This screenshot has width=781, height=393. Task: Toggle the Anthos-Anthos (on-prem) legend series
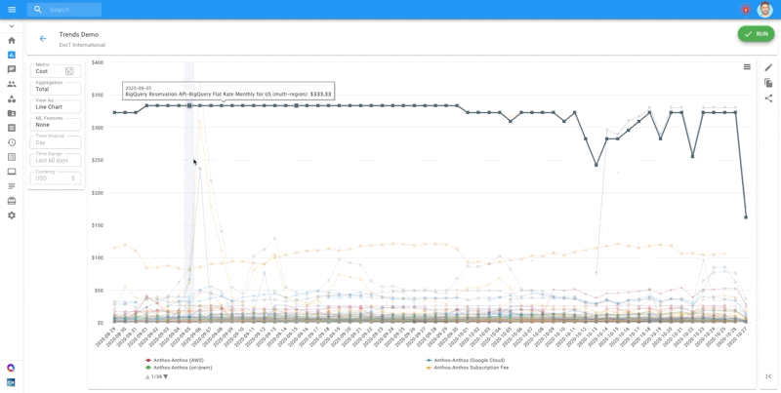(179, 368)
